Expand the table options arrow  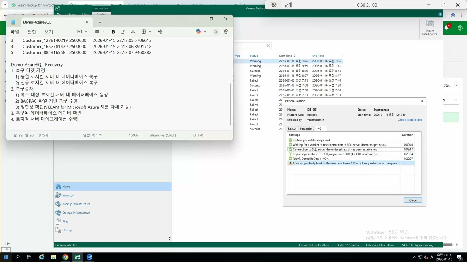click(150, 32)
